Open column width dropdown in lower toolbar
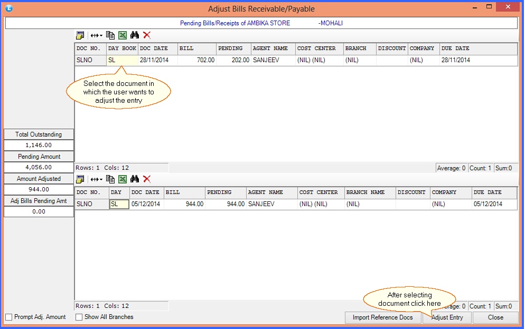The height and width of the screenshot is (329, 525). click(x=97, y=180)
